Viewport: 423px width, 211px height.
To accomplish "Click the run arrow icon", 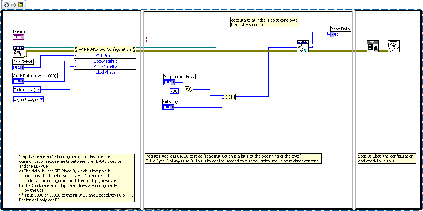I will coord(13,5).
